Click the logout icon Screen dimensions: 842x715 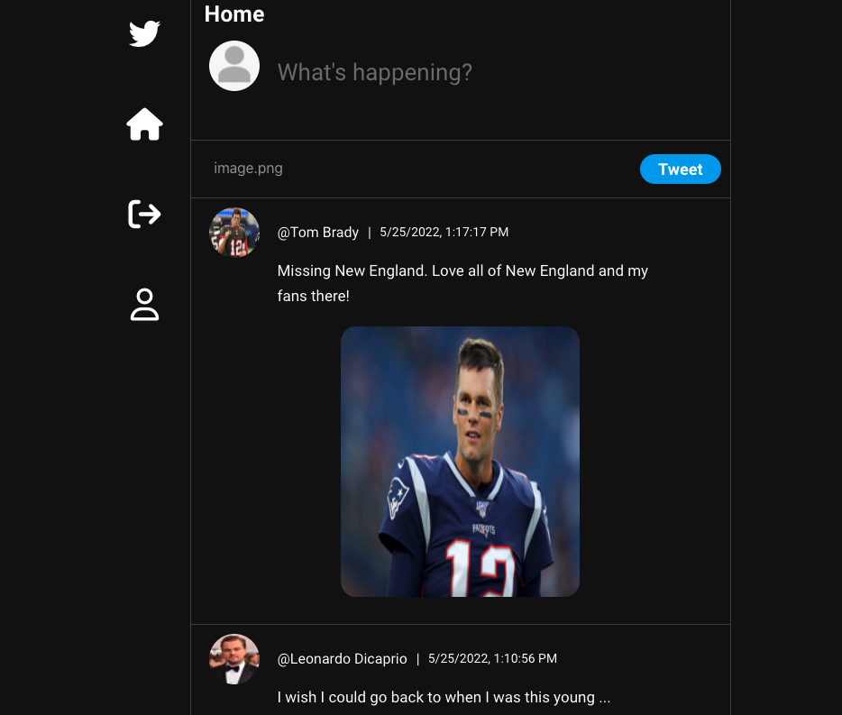144,214
